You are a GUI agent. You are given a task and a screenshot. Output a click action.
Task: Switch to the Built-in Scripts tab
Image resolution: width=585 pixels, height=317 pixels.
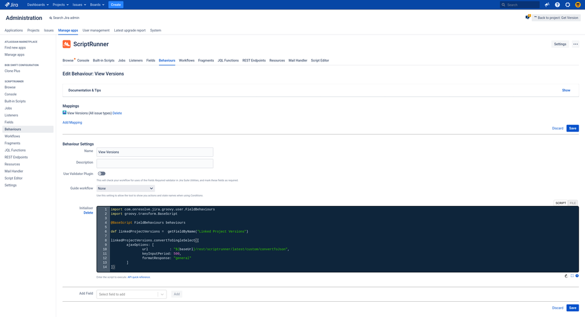click(x=104, y=60)
